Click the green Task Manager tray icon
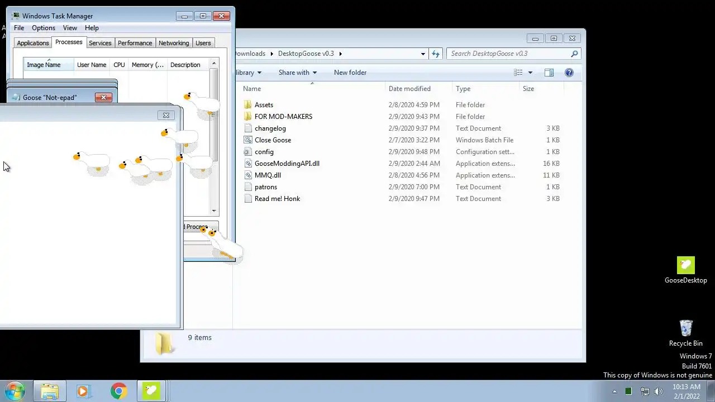Screen dimensions: 715x402 point(629,391)
